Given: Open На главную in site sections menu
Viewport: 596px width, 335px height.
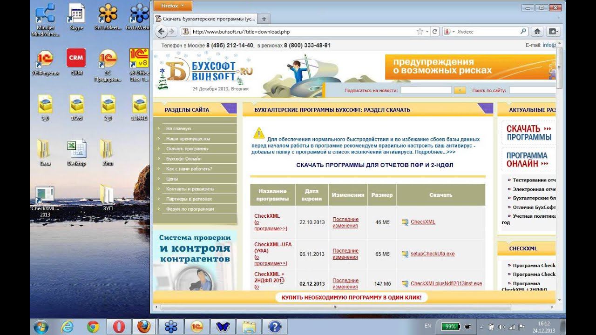Looking at the screenshot, I should [x=179, y=128].
